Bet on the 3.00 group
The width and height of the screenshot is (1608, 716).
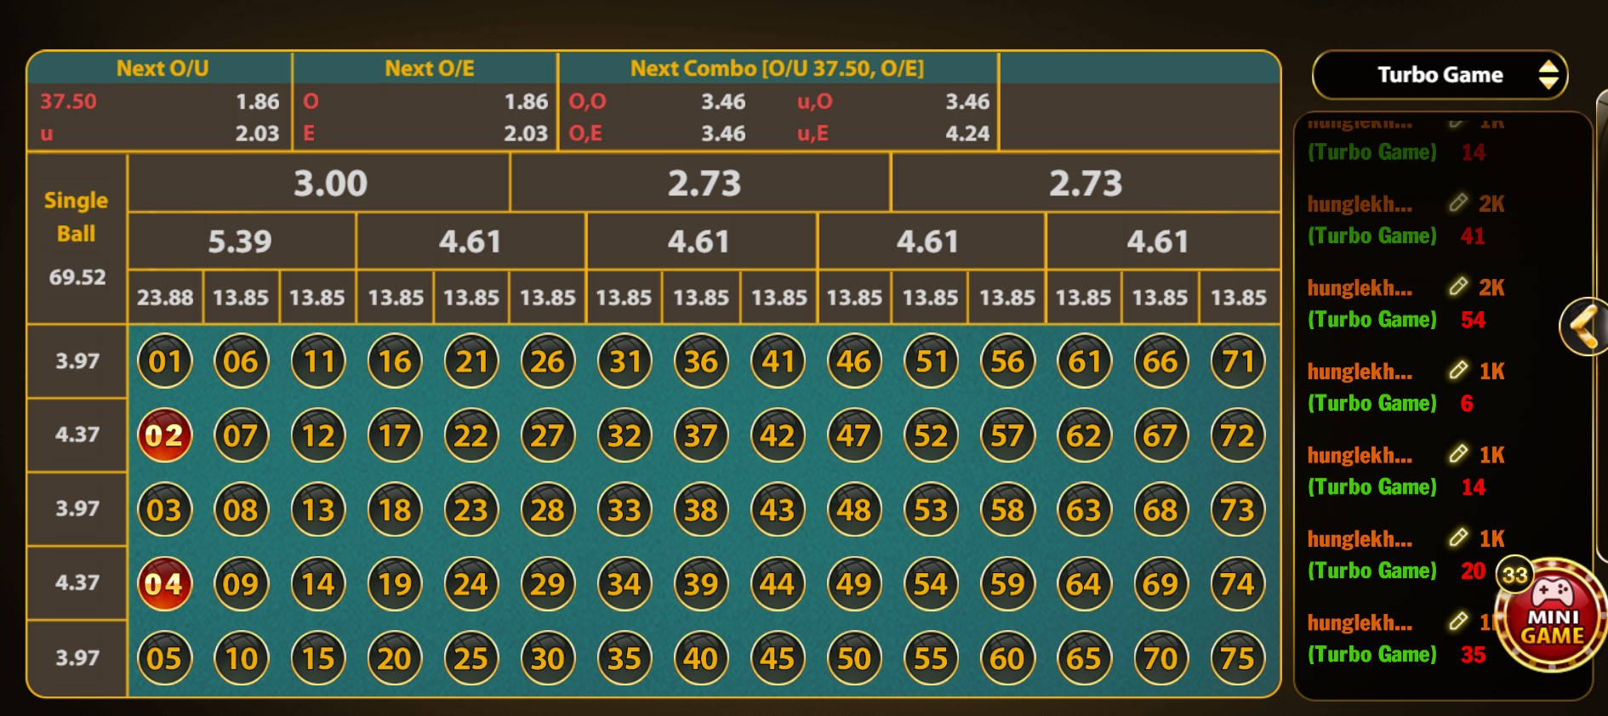pyautogui.click(x=319, y=183)
